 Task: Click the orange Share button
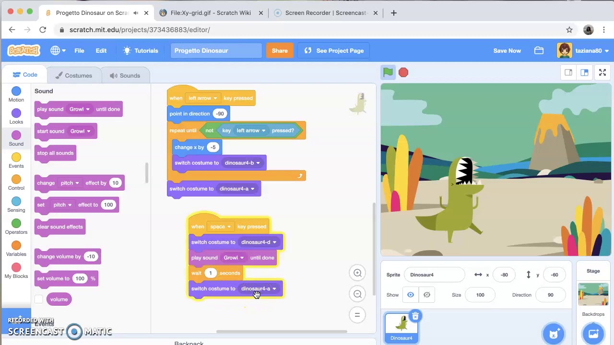(x=280, y=51)
